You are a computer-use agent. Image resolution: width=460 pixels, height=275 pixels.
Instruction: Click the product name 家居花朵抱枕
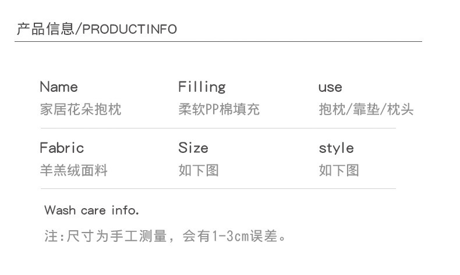click(x=80, y=109)
